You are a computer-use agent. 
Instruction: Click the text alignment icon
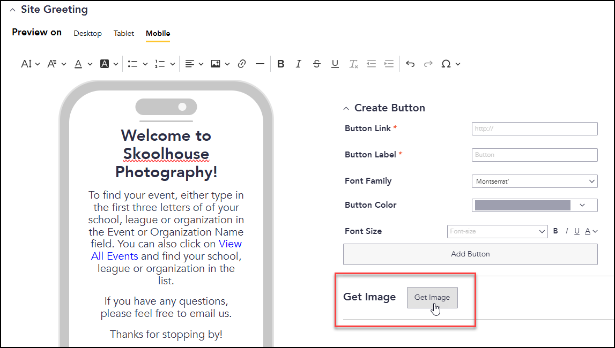[x=190, y=64]
